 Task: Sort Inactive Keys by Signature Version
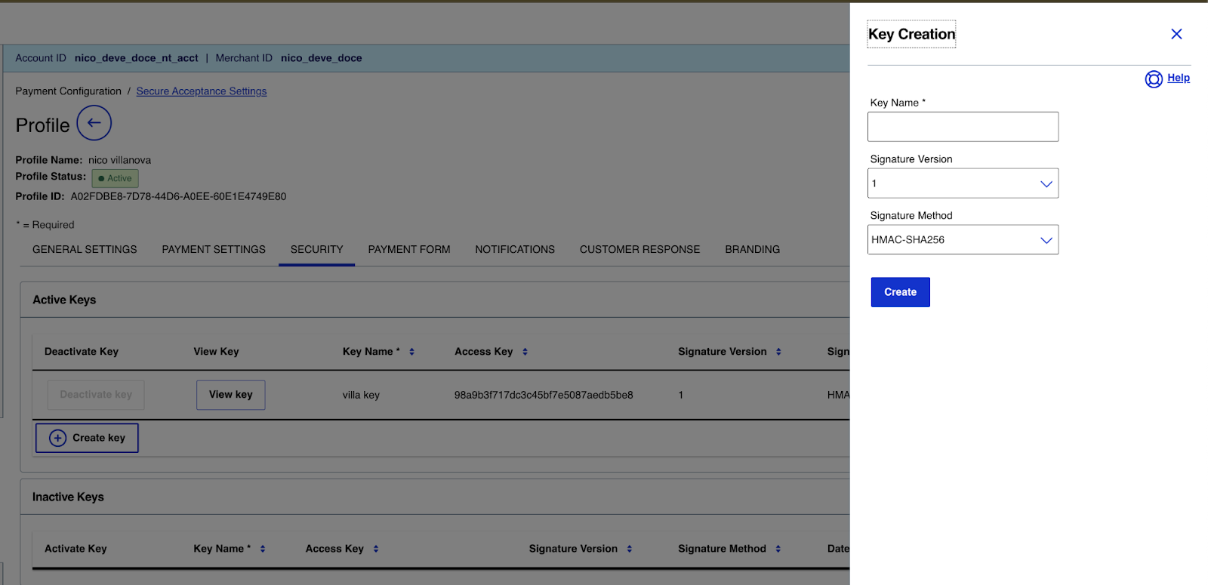[630, 549]
